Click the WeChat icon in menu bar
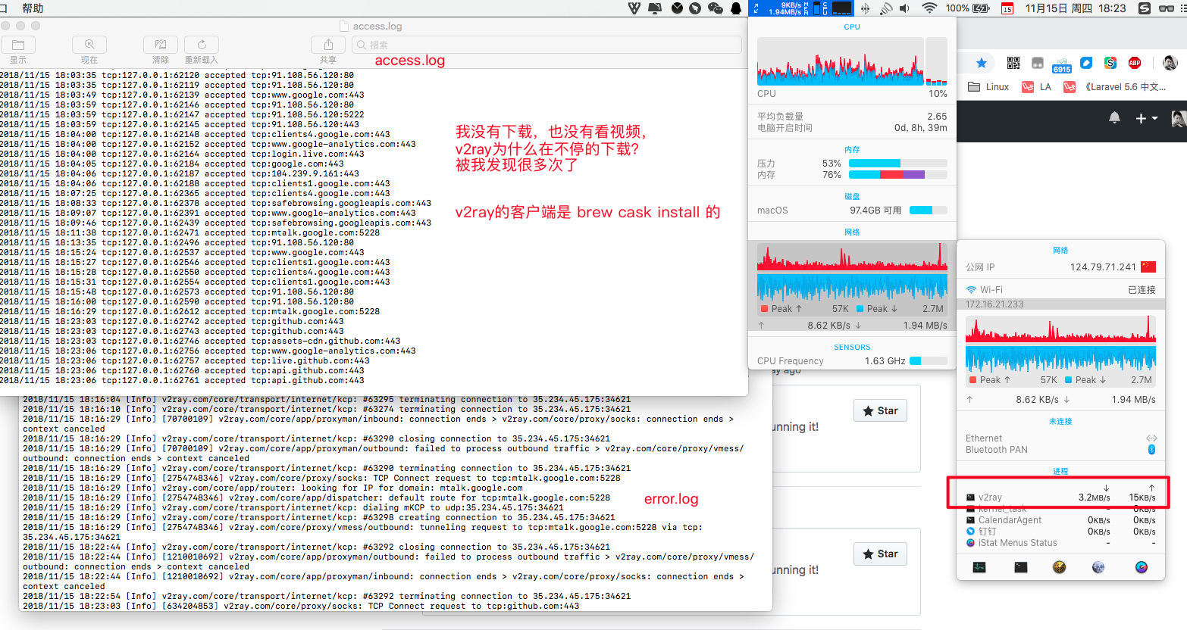 (715, 8)
